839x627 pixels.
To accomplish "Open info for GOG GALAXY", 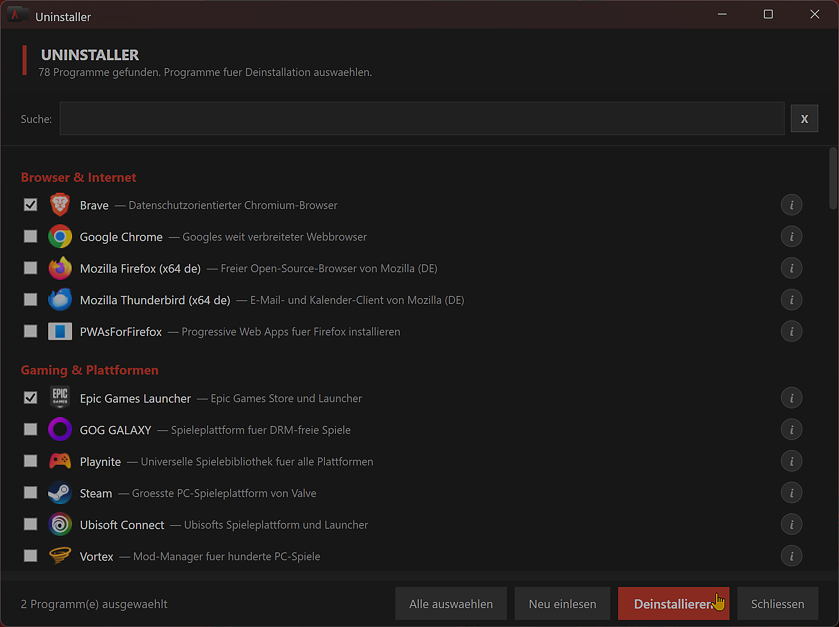I will pos(792,430).
